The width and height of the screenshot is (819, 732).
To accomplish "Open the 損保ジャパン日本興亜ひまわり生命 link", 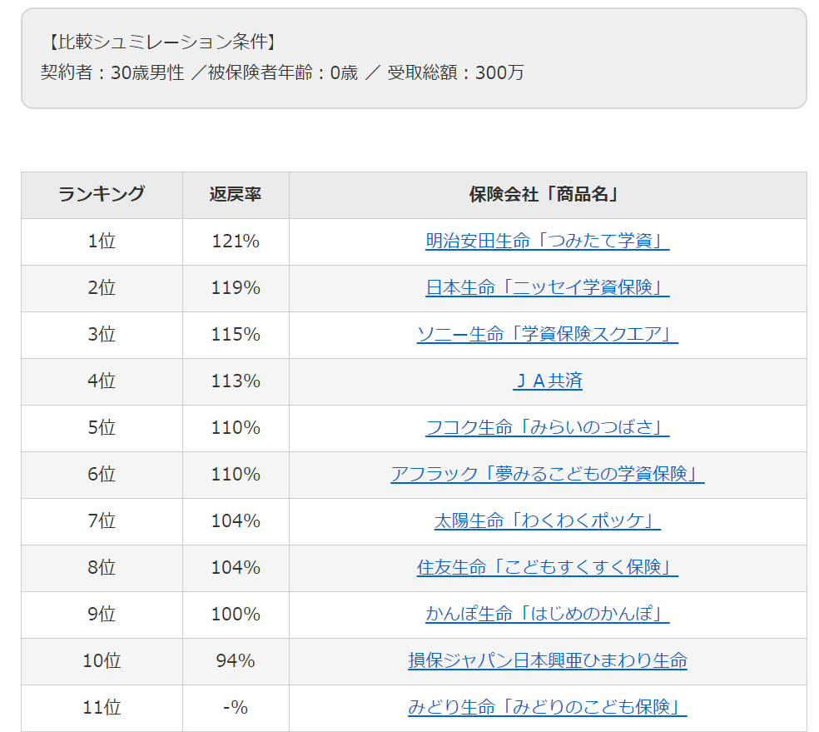I will point(548,660).
